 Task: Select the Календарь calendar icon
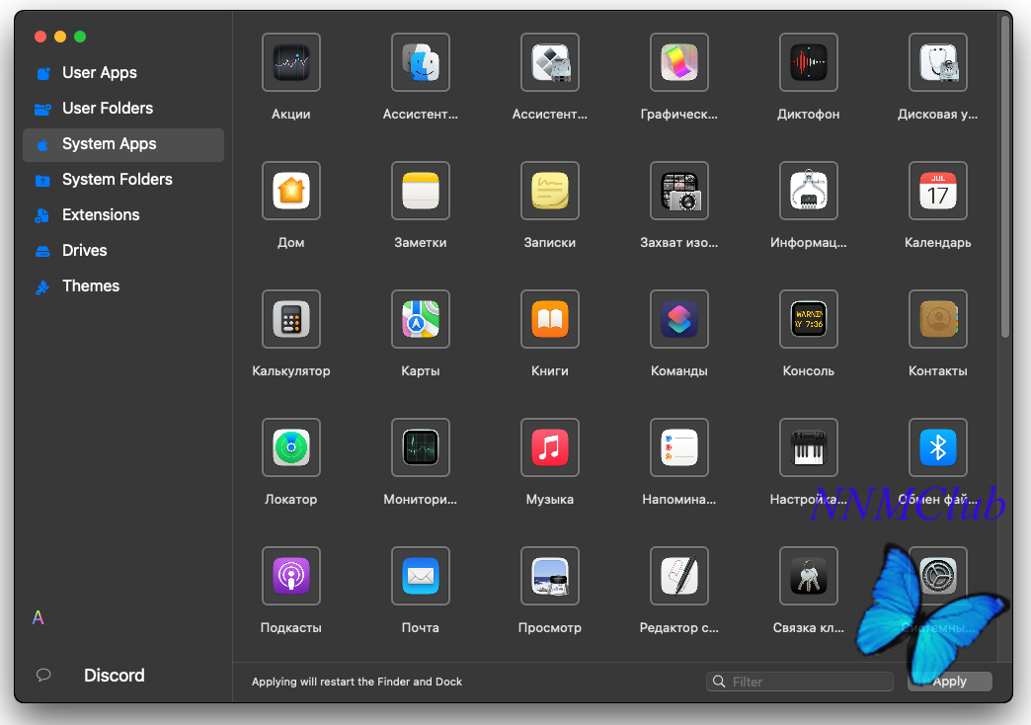coord(938,191)
